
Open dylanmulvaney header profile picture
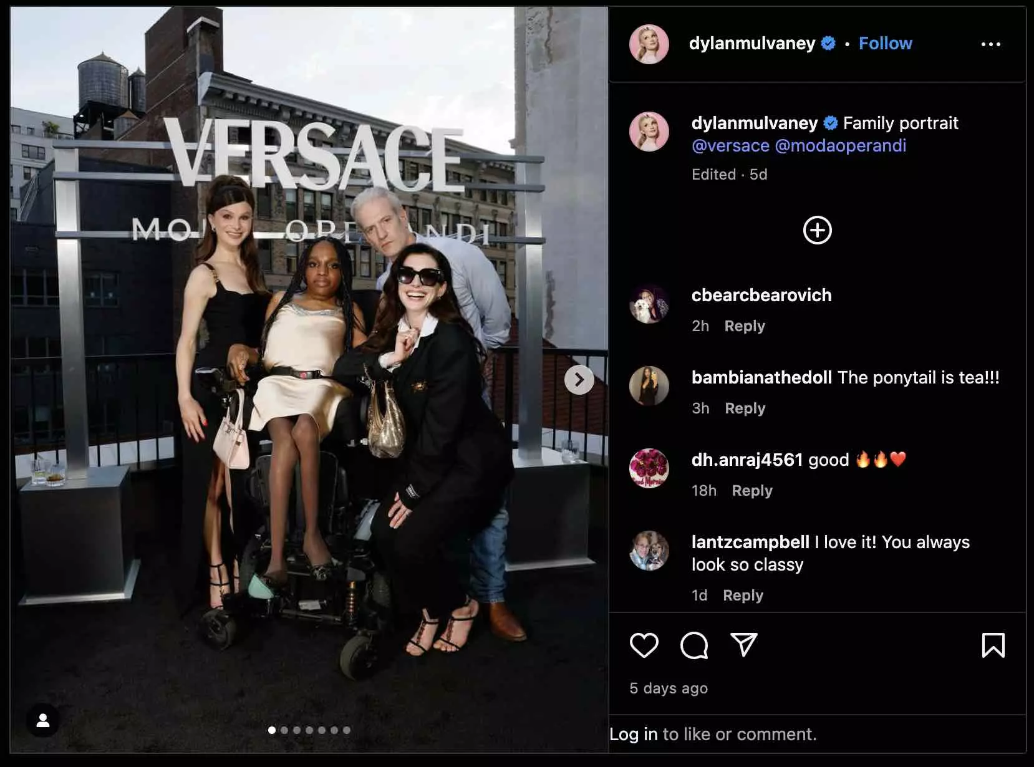tap(649, 44)
